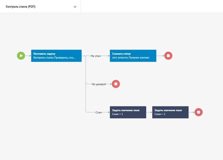The width and height of the screenshot is (223, 160).
Task: Select the Сменить статус block
Action: click(x=133, y=56)
